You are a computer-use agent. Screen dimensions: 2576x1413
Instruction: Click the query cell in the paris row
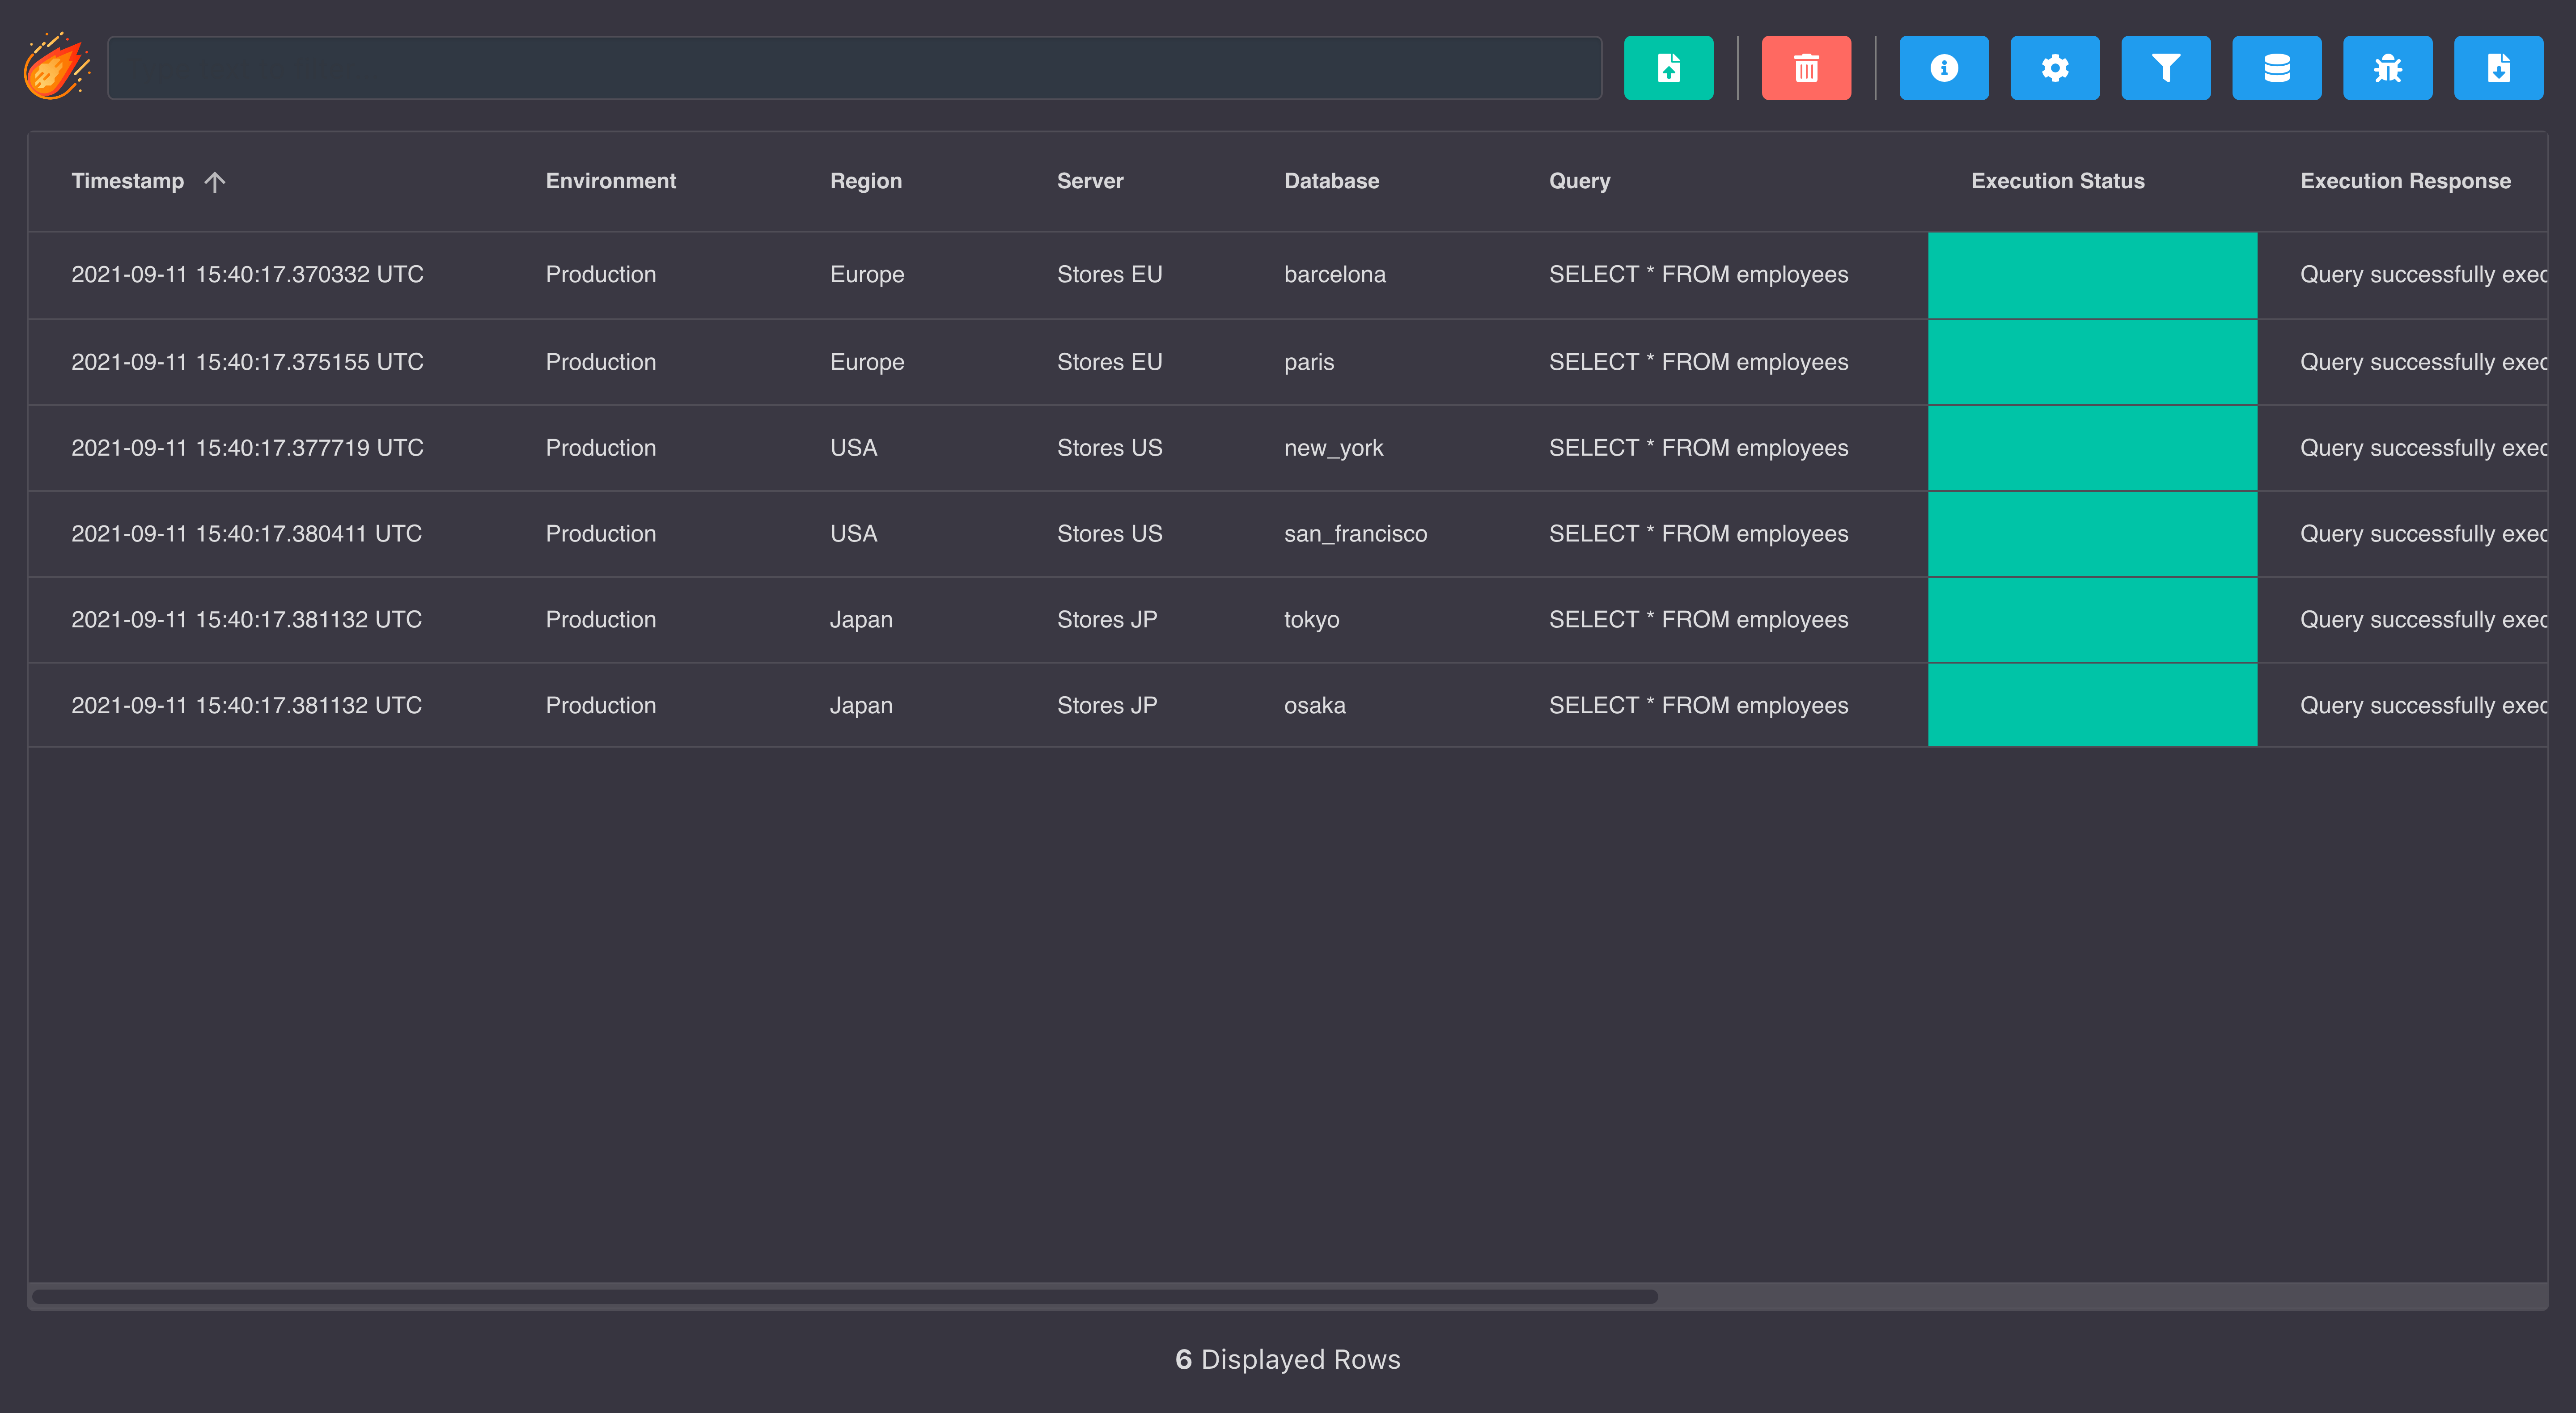pos(1698,362)
